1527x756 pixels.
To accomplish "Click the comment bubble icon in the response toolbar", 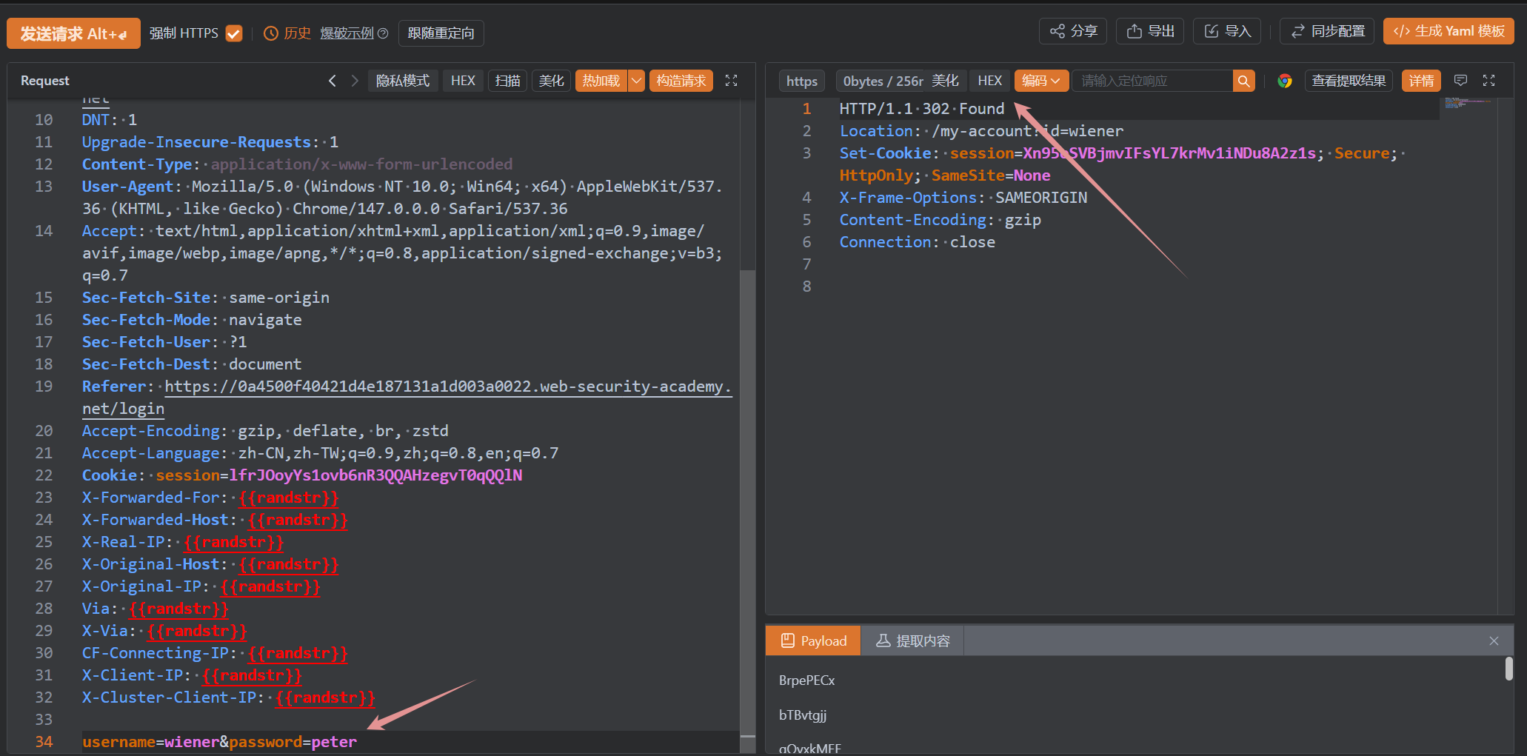I will (x=1461, y=80).
